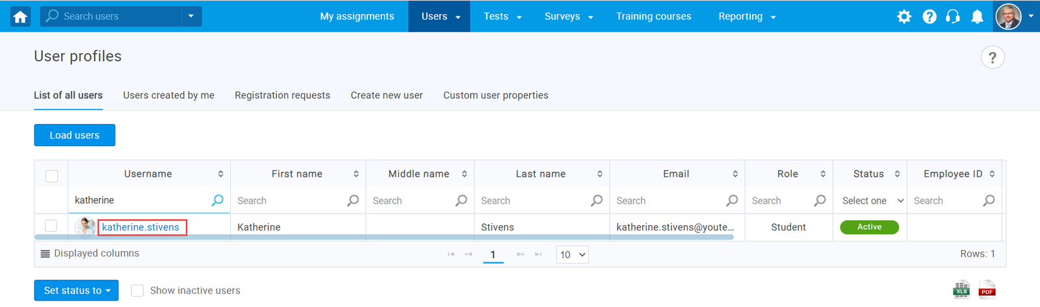Expand the Set status to dropdown
Screen dimensions: 1040x307
pos(76,291)
